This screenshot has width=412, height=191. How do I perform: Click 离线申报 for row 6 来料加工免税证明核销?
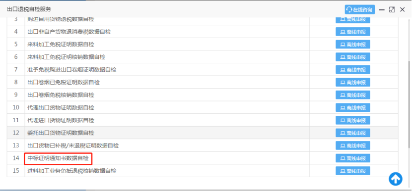point(353,57)
